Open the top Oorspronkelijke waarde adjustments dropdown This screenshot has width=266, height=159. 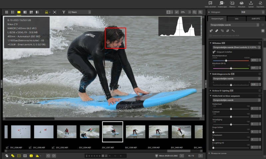pyautogui.click(x=234, y=25)
